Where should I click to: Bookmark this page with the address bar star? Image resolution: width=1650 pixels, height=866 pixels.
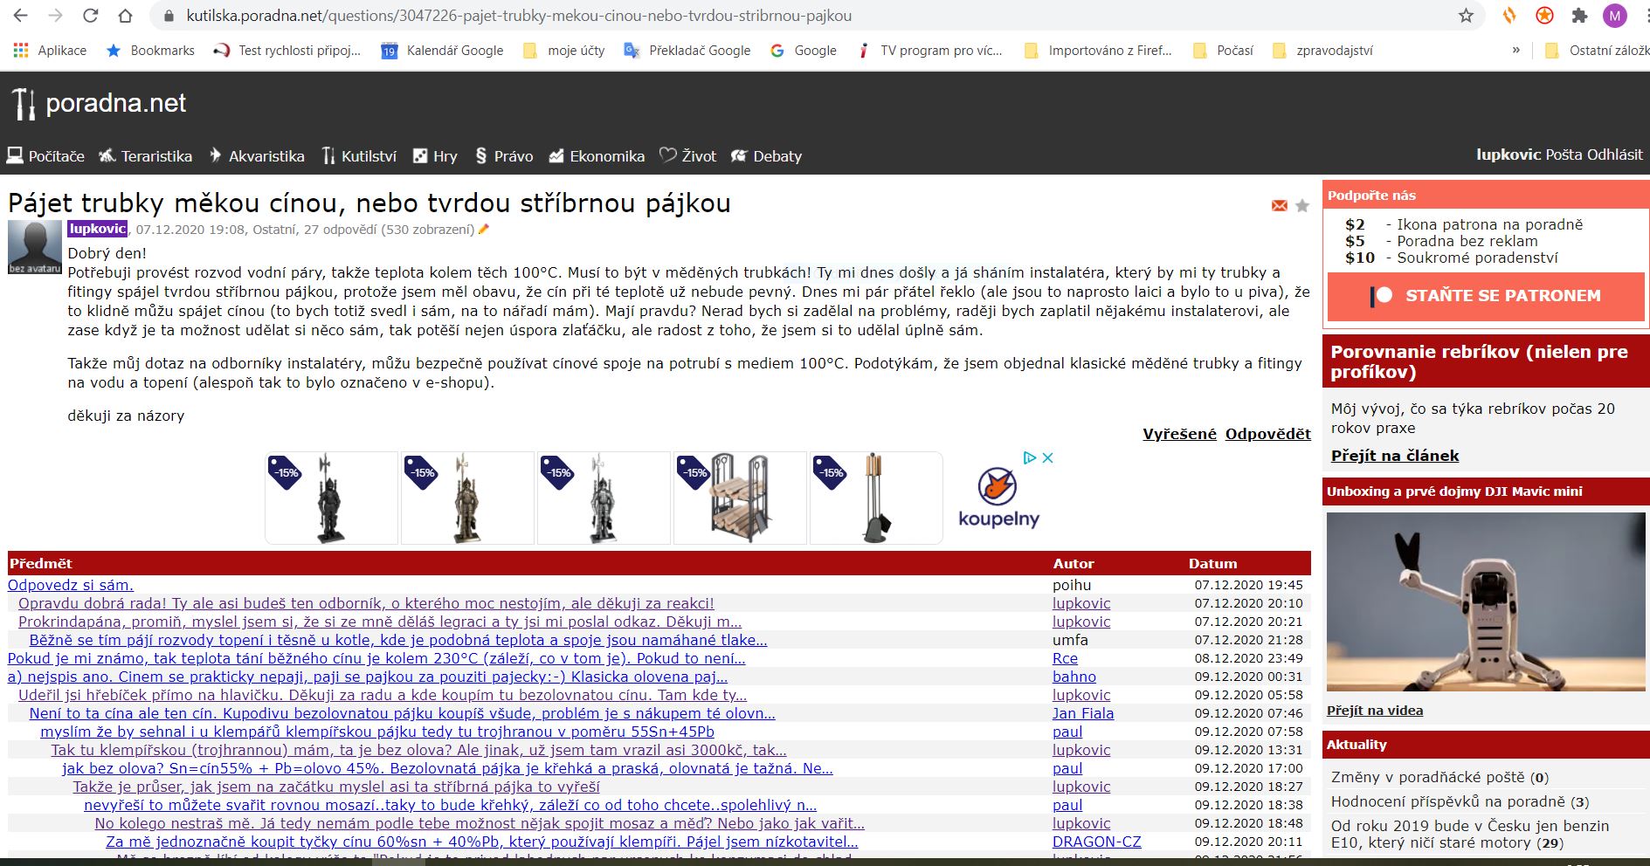click(1466, 16)
